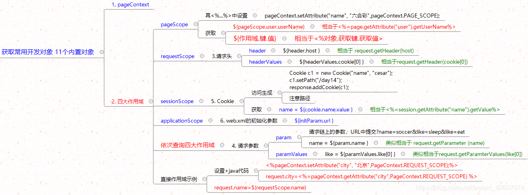Collapse the applicationScope branch
The height and width of the screenshot is (195, 528).
coord(210,121)
